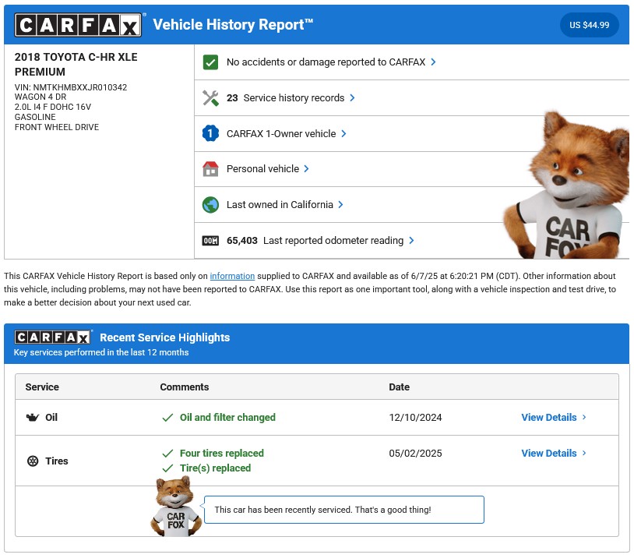Open the 'information' hyperlink in the disclaimer

click(x=232, y=276)
